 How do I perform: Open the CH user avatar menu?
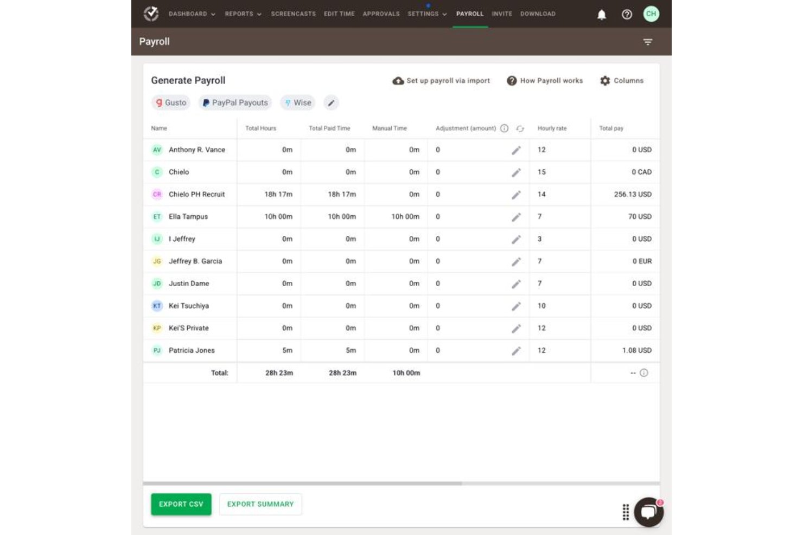click(x=651, y=14)
